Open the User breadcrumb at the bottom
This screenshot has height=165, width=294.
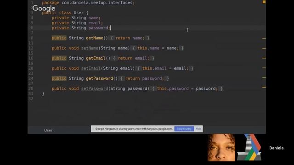tap(48, 130)
